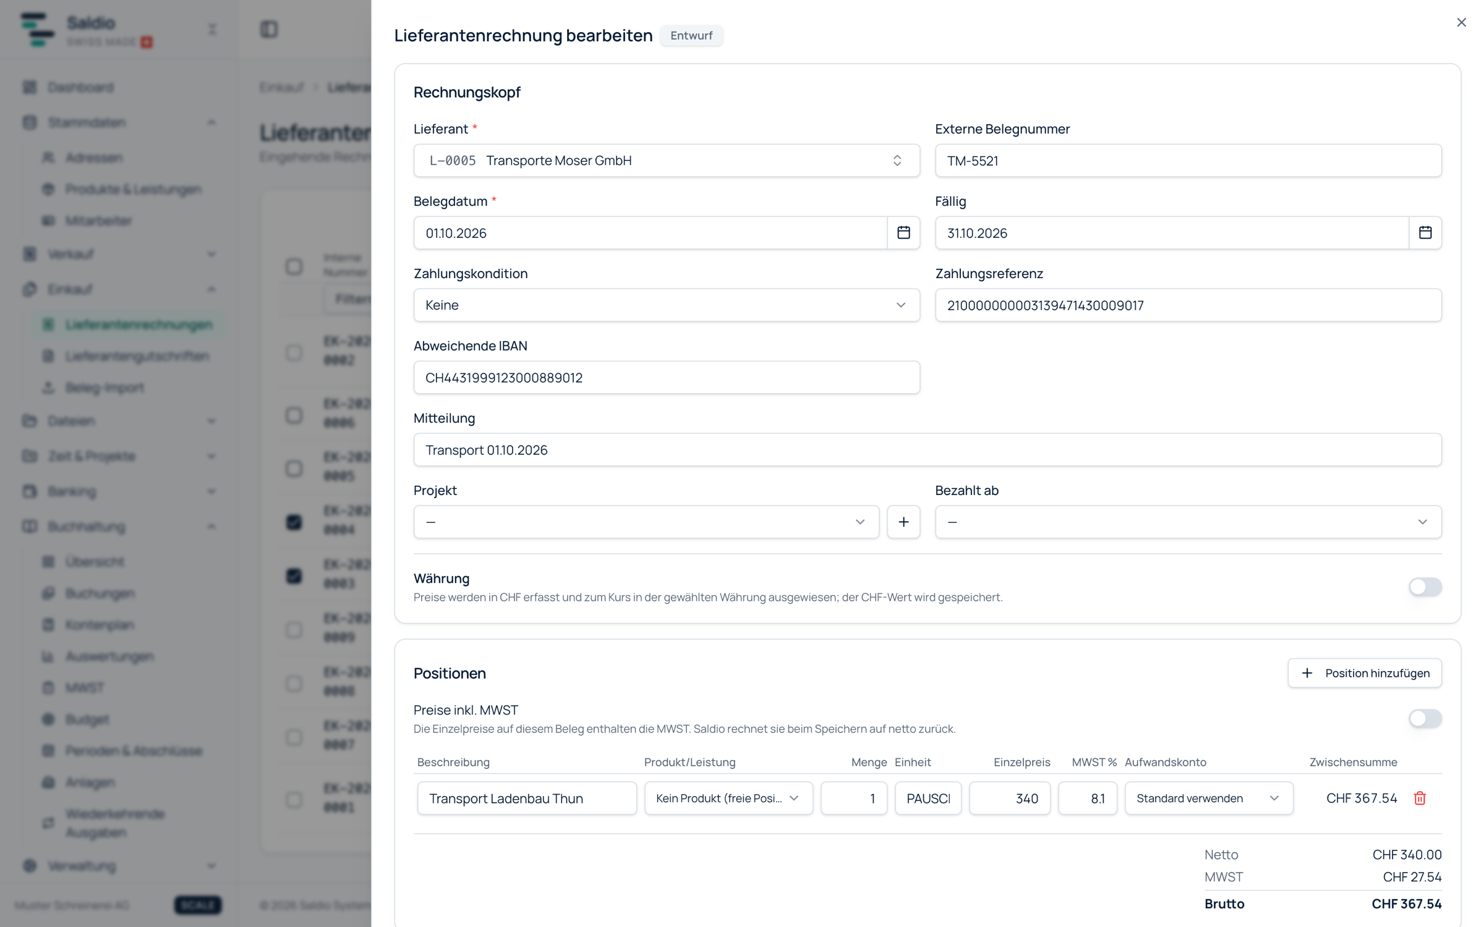This screenshot has width=1484, height=927.
Task: Delete the Transport Ladenbau Thun position
Action: 1420,798
